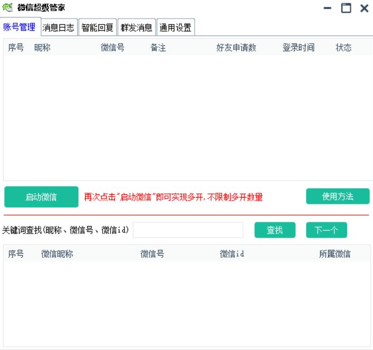Sort by the 登录时间 column header

point(298,48)
